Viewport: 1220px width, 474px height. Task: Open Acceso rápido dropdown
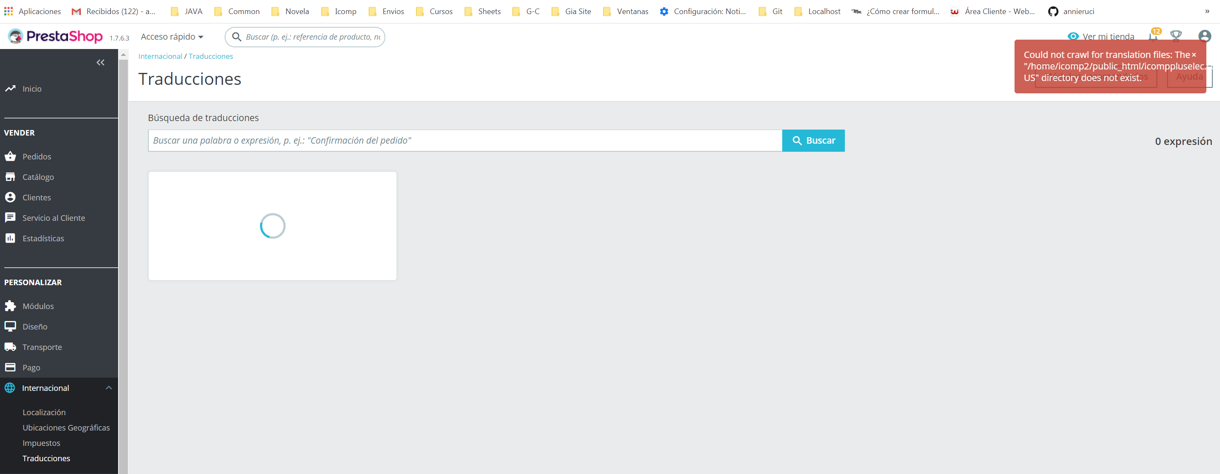tap(172, 37)
